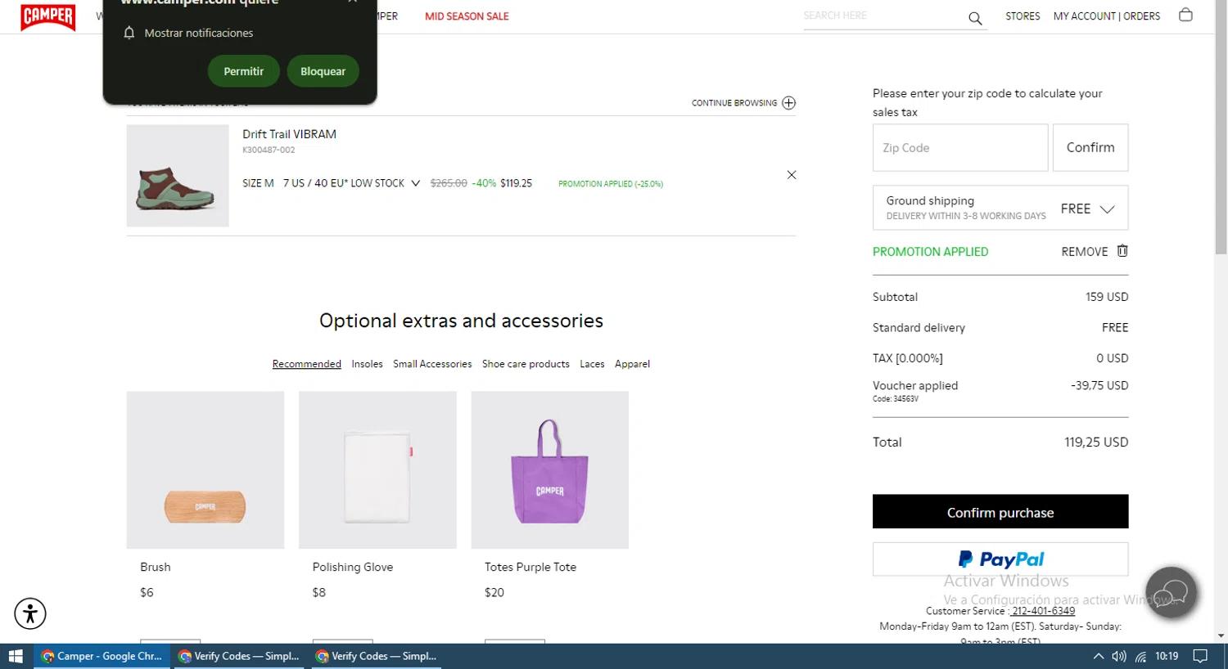Open the search magnifier icon
This screenshot has width=1228, height=669.
pyautogui.click(x=975, y=18)
